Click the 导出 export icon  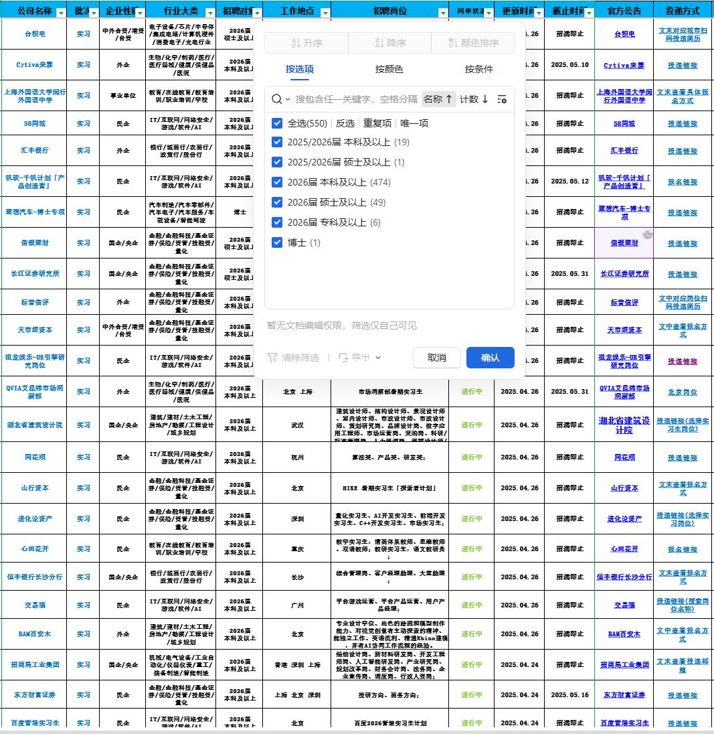tap(343, 358)
